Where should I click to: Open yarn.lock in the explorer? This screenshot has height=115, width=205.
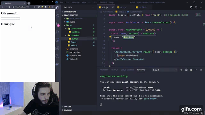[x=79, y=59]
